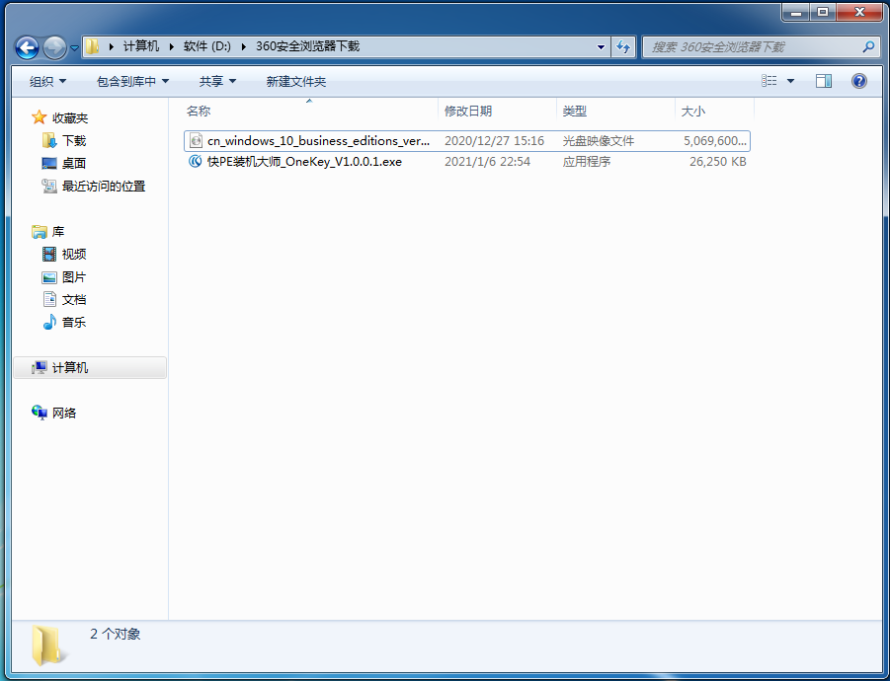890x681 pixels.
Task: Click the folder icon in the address bar
Action: (x=93, y=46)
